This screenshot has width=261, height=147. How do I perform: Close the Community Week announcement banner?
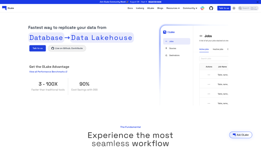257,2
